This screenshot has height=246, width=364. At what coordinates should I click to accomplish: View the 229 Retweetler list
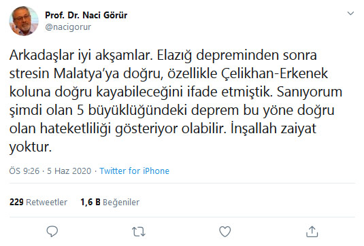point(38,202)
